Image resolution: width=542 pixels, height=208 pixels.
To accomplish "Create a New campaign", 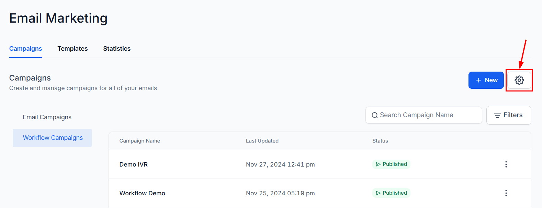I will 486,80.
